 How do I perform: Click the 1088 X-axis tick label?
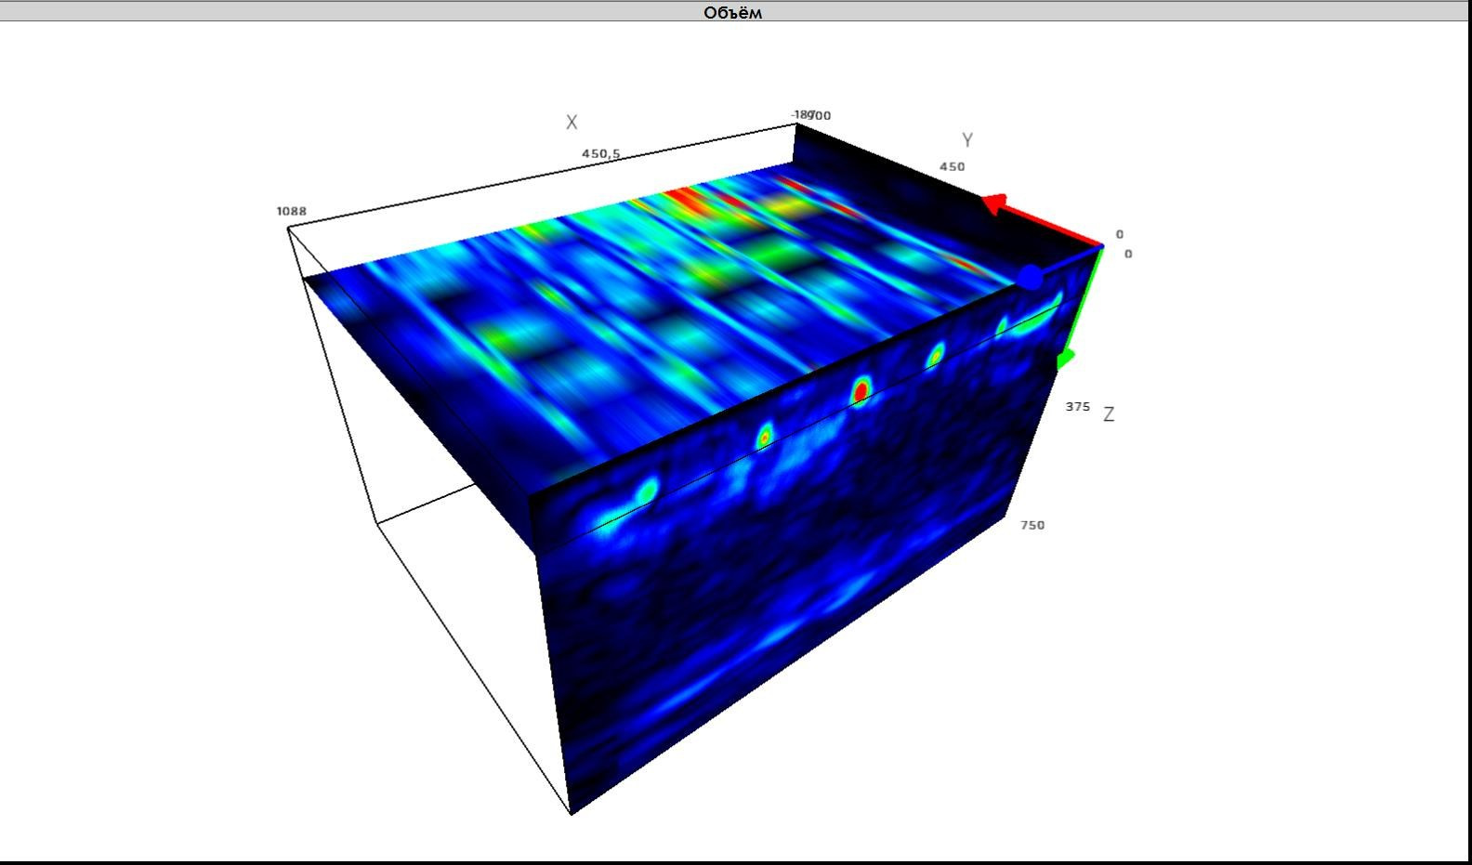291,211
